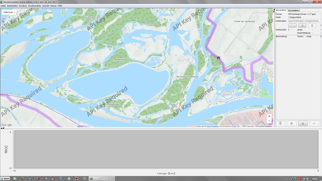The image size is (322, 181).
Task: Click the house marker on the map
Action: [218, 58]
